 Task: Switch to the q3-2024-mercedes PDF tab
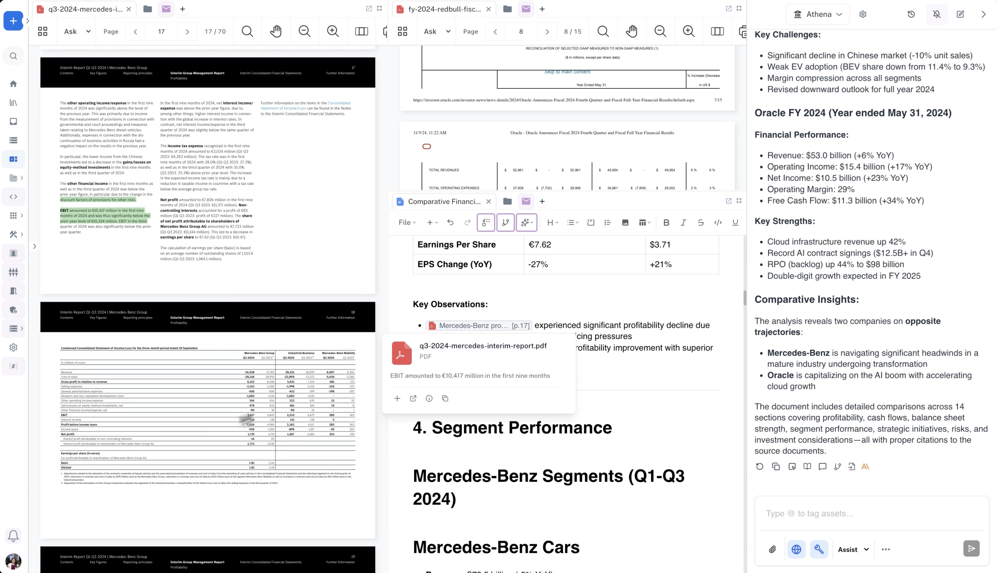(85, 9)
